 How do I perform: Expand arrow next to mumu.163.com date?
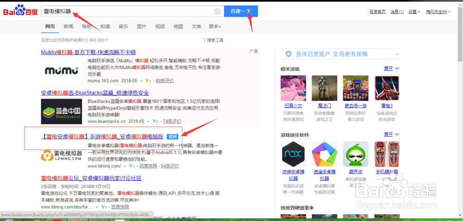tap(141, 81)
